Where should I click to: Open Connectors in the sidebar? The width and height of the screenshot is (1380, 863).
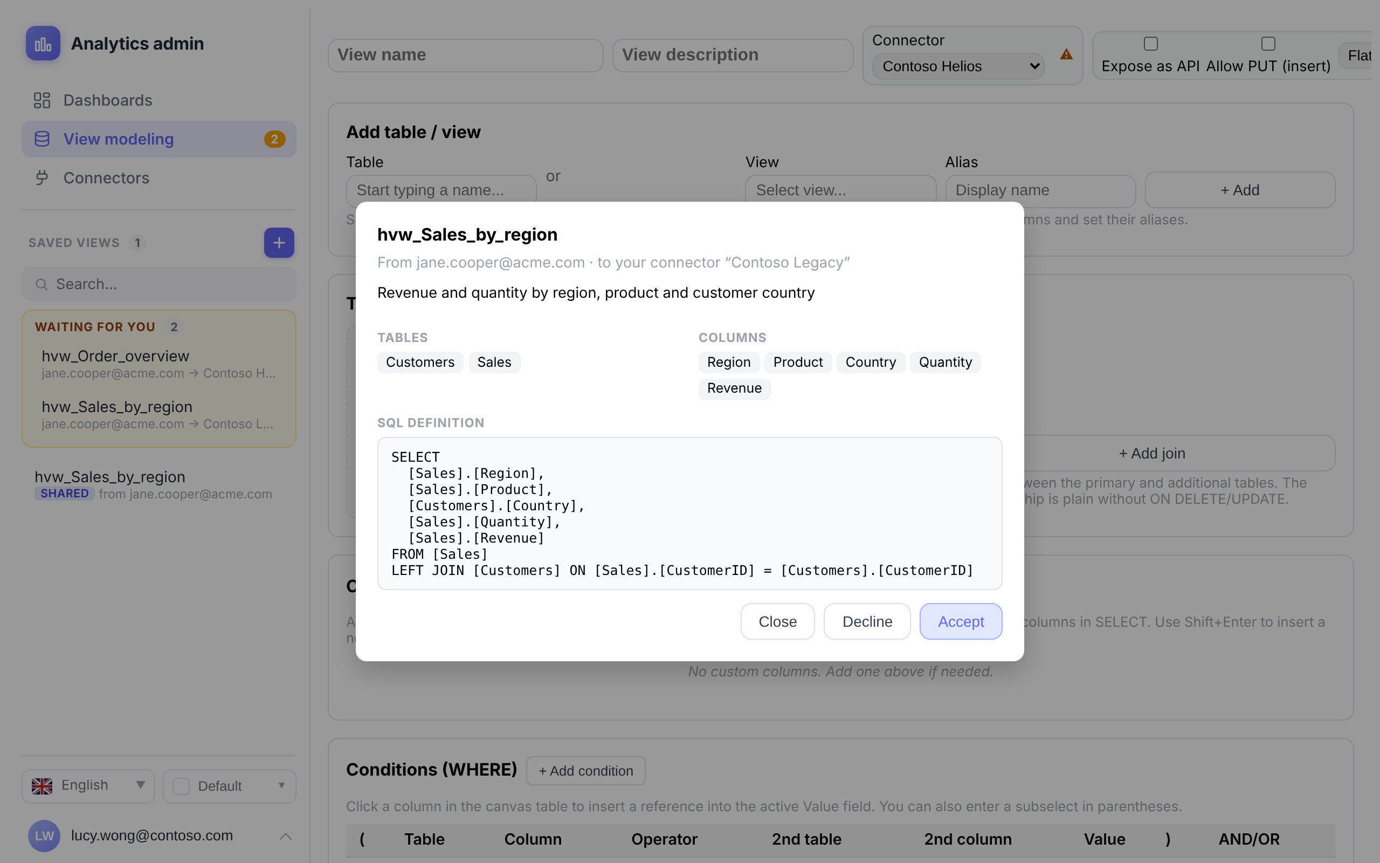click(x=159, y=178)
